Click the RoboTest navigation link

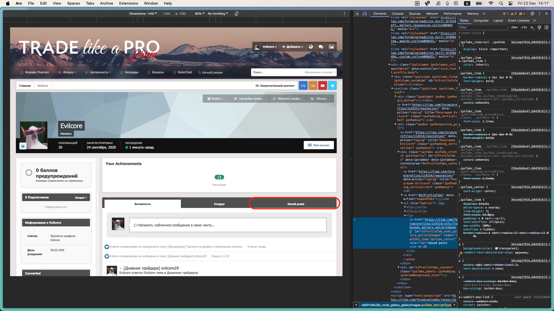tap(182, 72)
